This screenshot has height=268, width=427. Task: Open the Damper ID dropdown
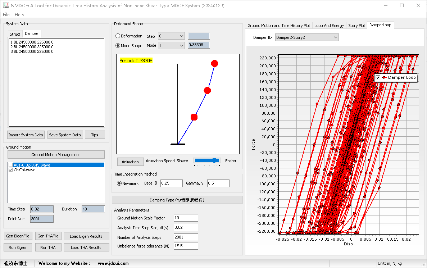[307, 37]
